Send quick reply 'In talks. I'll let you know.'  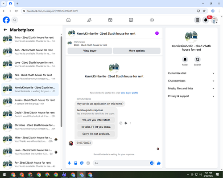(x=96, y=127)
